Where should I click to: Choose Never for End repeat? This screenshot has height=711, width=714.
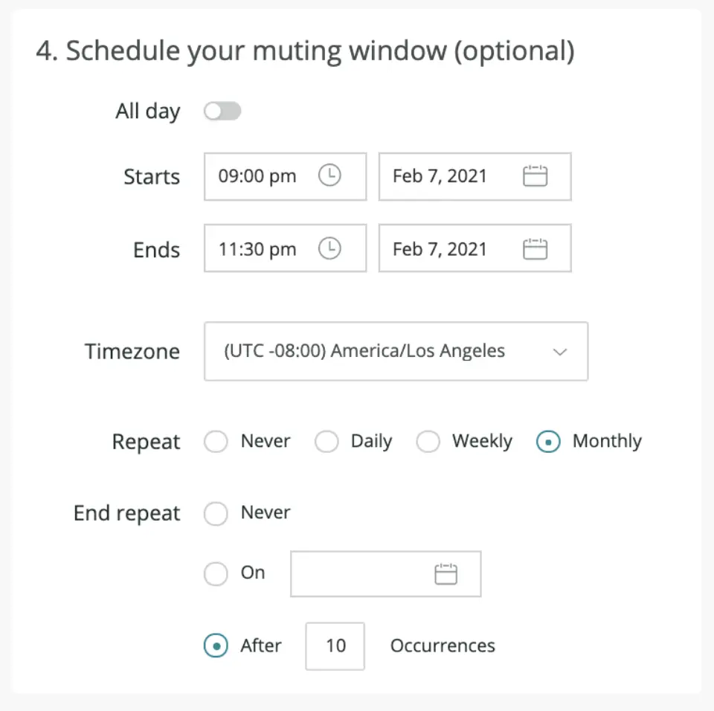216,513
